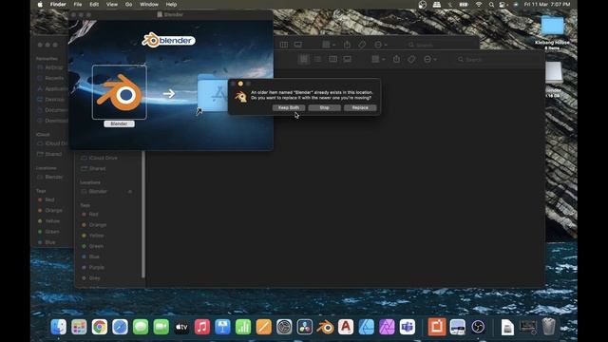Open FaceTime from the dock
608x342 pixels.
coord(161,327)
